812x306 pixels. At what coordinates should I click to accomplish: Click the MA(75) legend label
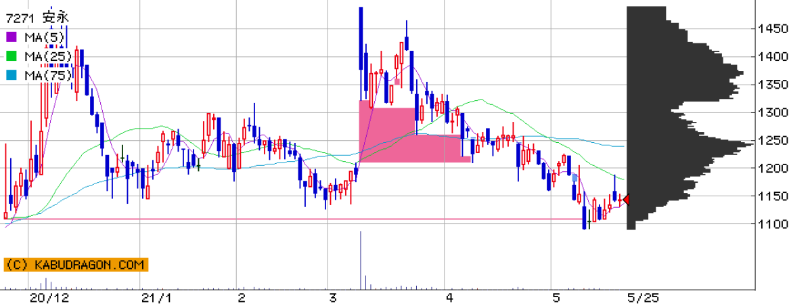pos(48,75)
